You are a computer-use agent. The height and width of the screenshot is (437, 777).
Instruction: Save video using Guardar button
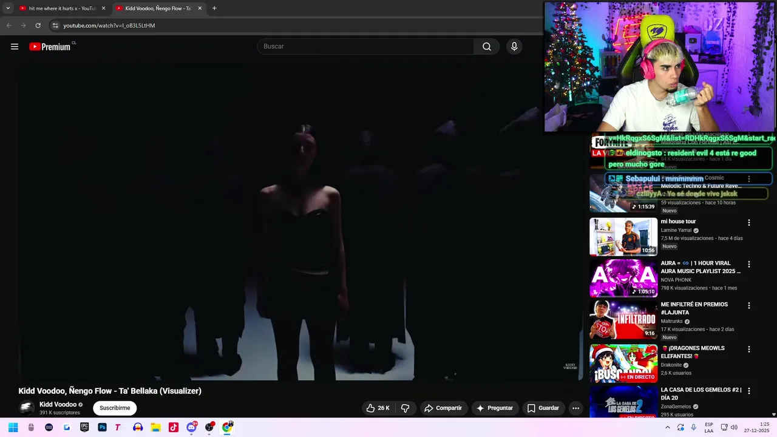(543, 408)
